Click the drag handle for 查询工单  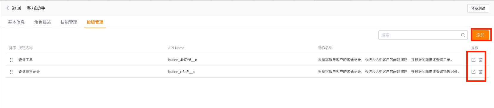[x=11, y=60]
